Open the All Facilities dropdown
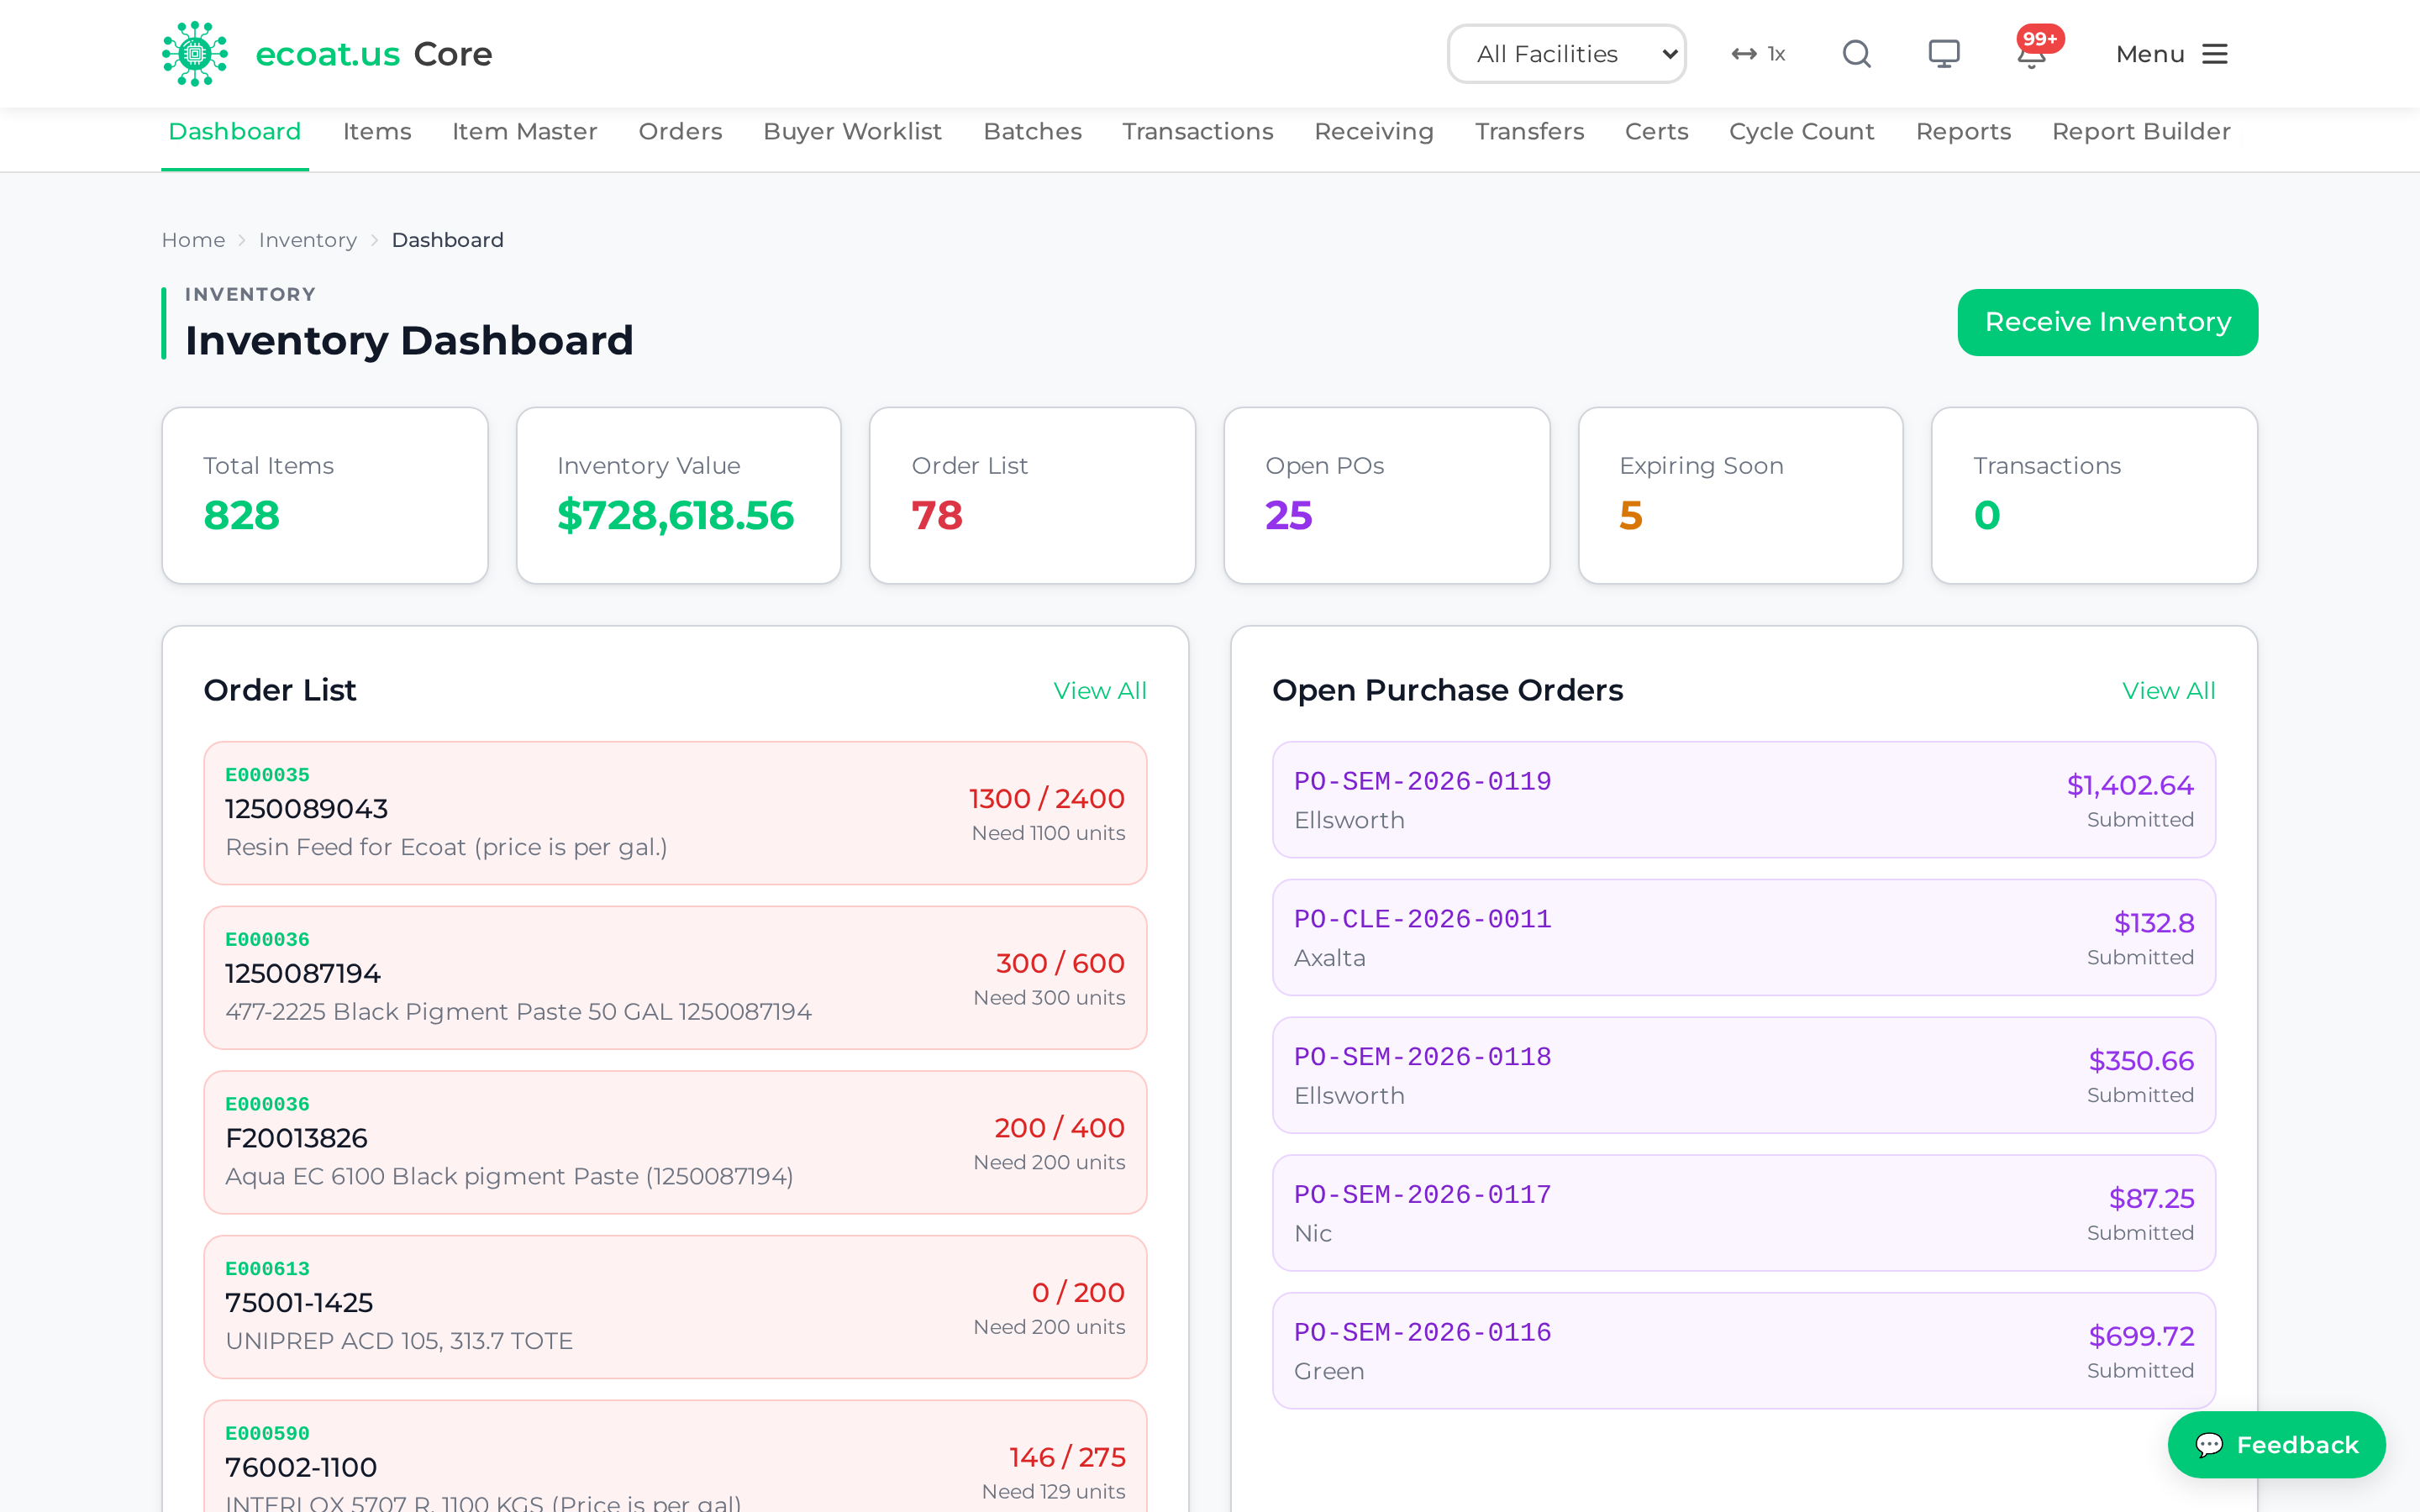This screenshot has height=1512, width=2420. tap(1566, 54)
